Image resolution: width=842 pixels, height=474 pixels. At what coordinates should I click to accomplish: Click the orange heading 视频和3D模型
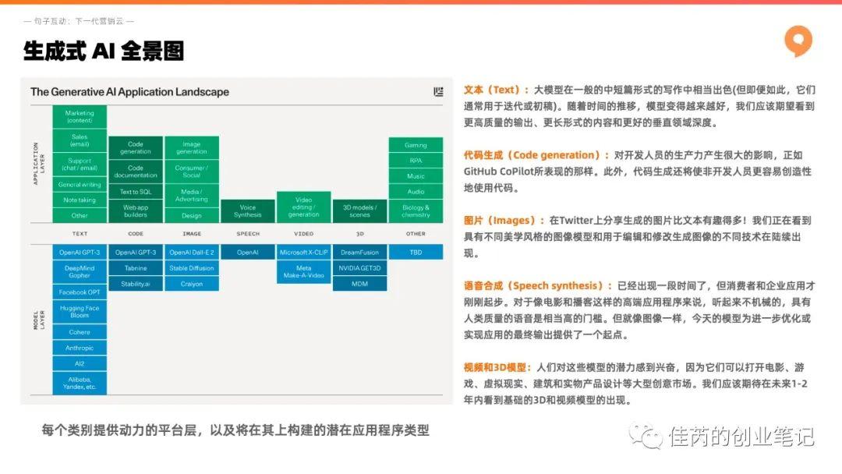(x=497, y=368)
